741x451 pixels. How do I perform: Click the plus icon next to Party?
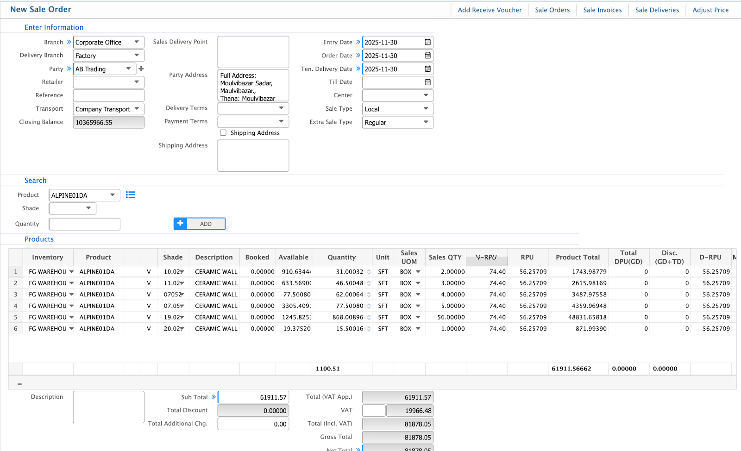141,69
